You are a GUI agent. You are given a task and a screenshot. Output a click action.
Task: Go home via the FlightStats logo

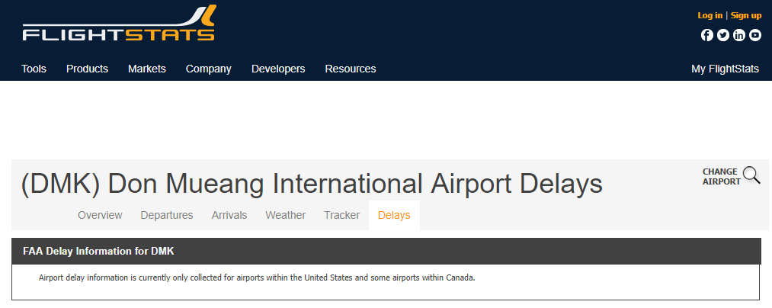click(119, 23)
